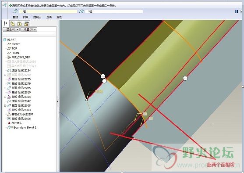Screen dimensions: 244x173
Task: Open the Favorites navigator tab icon
Action: (26, 24)
